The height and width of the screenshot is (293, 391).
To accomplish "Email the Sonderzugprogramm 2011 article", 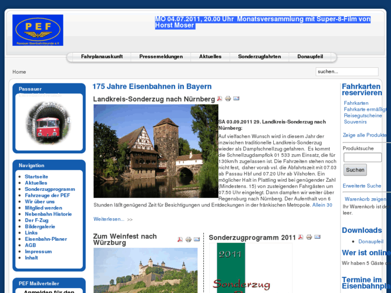I will 317,237.
